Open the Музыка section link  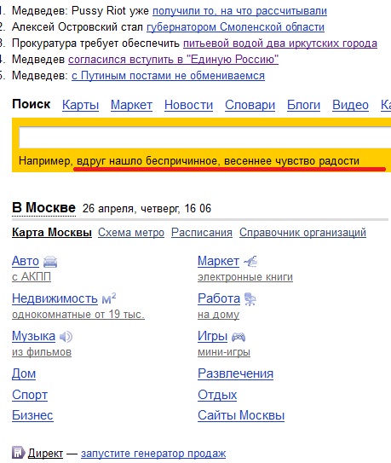pos(33,336)
